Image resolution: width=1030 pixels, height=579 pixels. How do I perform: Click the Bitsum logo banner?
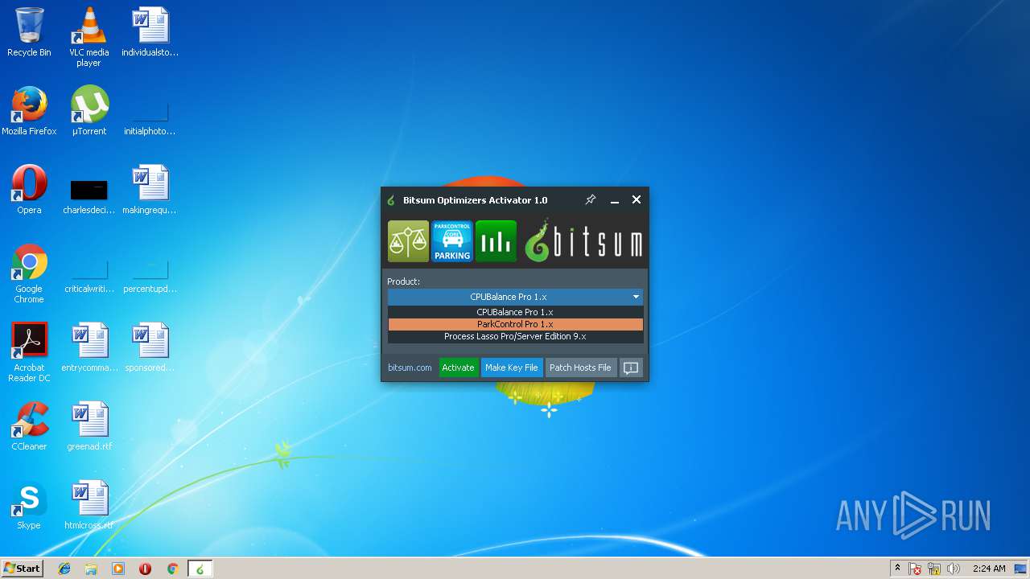pyautogui.click(x=583, y=241)
